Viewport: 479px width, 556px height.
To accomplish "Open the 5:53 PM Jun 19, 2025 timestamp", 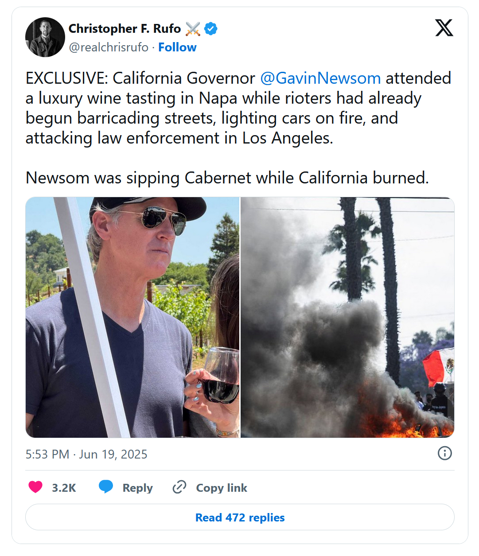I will click(x=86, y=455).
